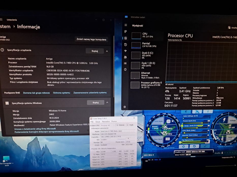Open Wybierz CPU dropdown in Core Temp

[x=108, y=125]
